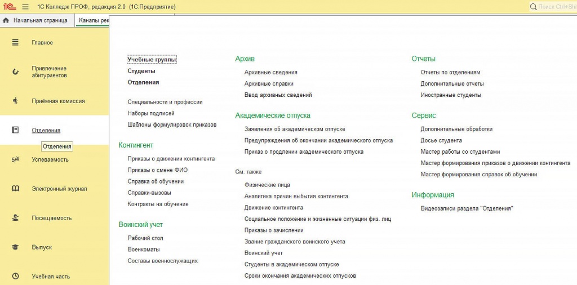Open the Учебная часть section
The width and height of the screenshot is (577, 285).
[51, 277]
